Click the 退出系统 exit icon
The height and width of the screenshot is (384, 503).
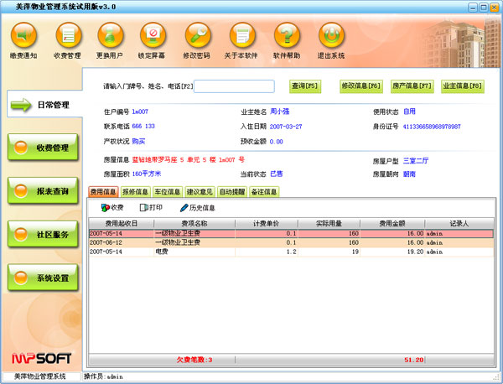coord(332,38)
